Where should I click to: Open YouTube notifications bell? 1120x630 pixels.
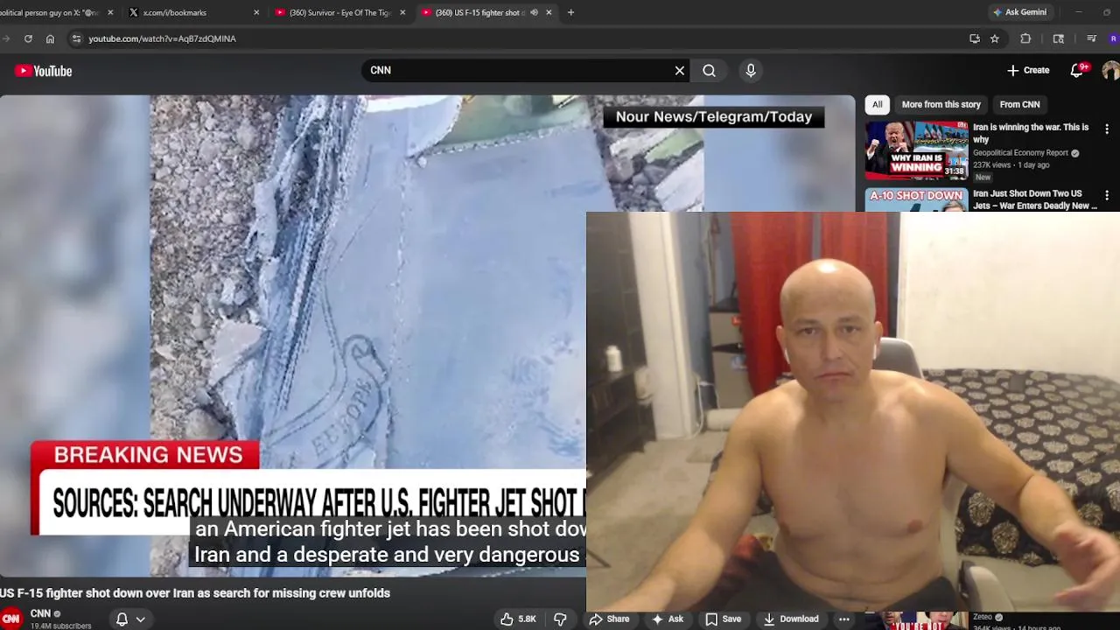[x=1077, y=71]
